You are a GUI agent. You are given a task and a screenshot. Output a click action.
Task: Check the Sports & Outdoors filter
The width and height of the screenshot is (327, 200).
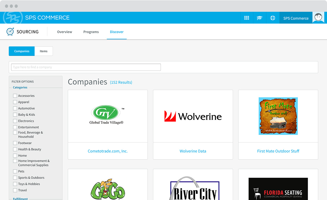pyautogui.click(x=15, y=178)
